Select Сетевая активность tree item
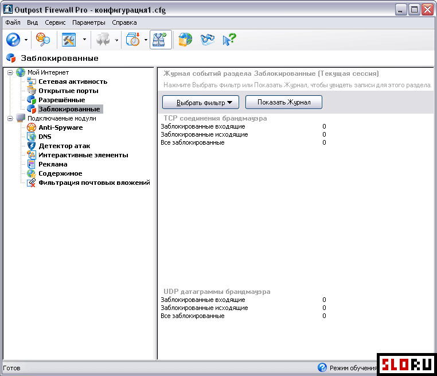The height and width of the screenshot is (376, 437). click(x=73, y=82)
